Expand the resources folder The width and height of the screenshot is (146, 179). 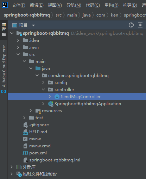pyautogui.click(x=31, y=111)
